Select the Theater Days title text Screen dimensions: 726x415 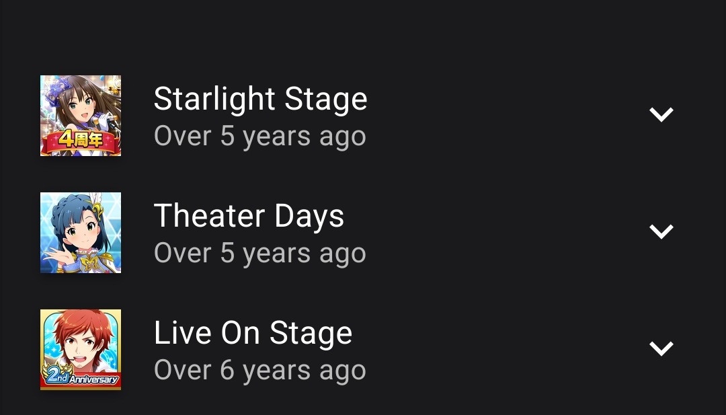tap(249, 216)
